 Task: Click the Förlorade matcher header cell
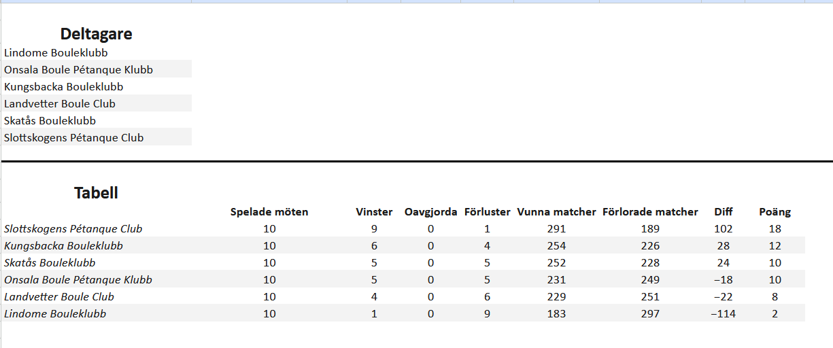(650, 211)
